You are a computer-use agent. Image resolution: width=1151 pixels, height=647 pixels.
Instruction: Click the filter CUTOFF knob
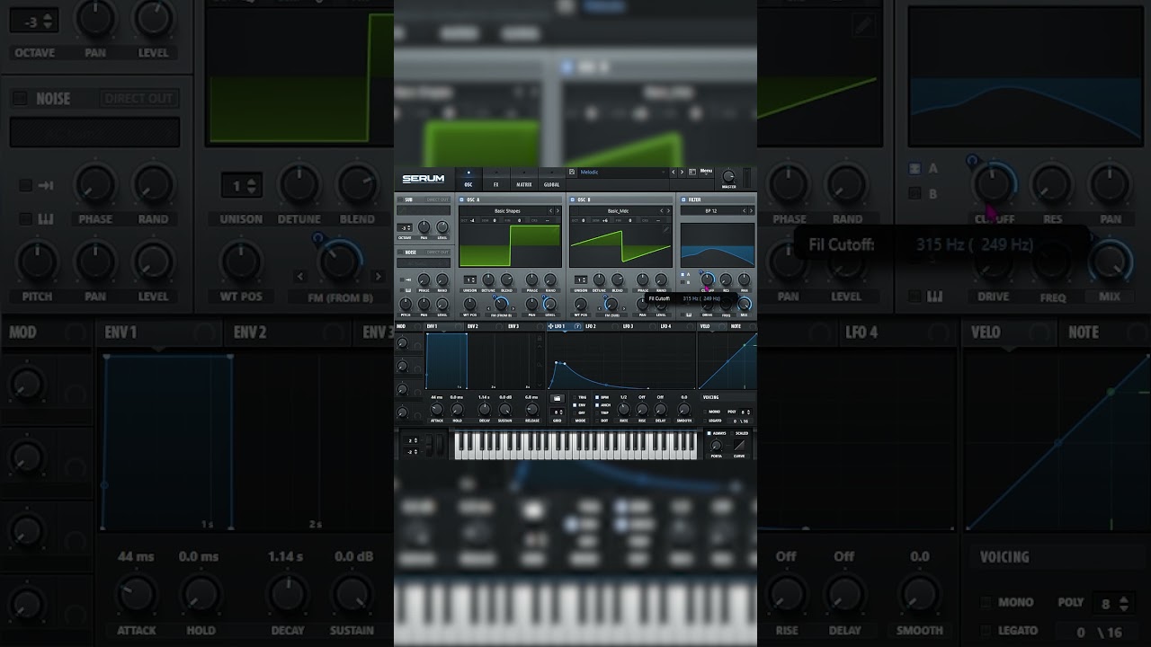tap(707, 279)
